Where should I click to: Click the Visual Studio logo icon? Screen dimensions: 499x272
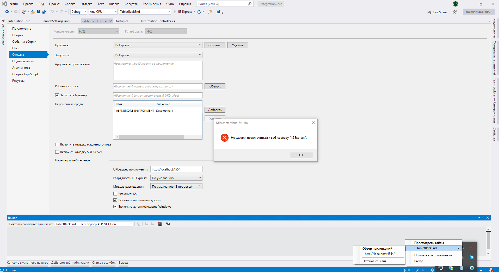coord(4,4)
